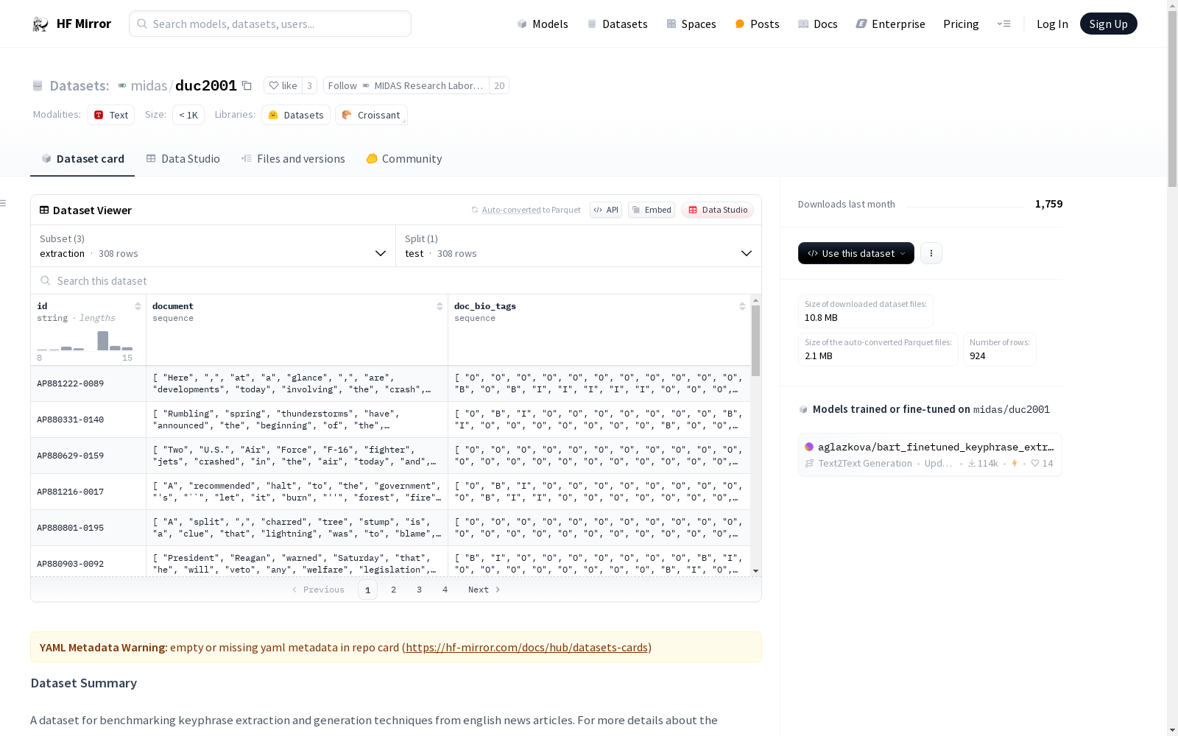The height and width of the screenshot is (736, 1178).
Task: Expand the Split test dropdown
Action: pos(579,246)
